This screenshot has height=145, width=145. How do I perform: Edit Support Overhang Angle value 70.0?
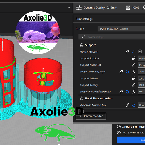pos(141,72)
